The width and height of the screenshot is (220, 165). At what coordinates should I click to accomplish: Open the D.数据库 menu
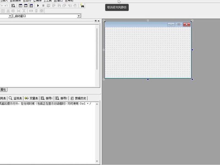(x=15, y=1)
